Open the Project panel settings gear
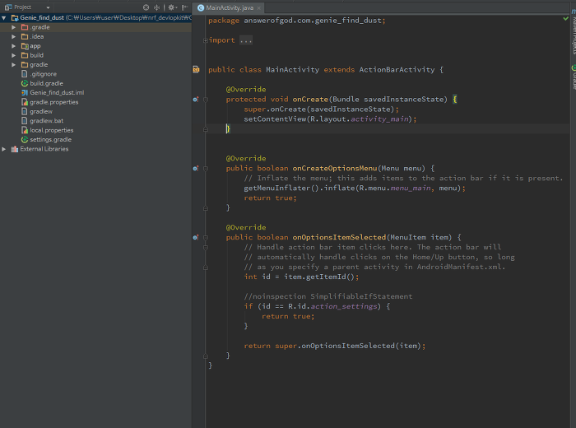Screen dimensions: 576x428 (171, 7)
